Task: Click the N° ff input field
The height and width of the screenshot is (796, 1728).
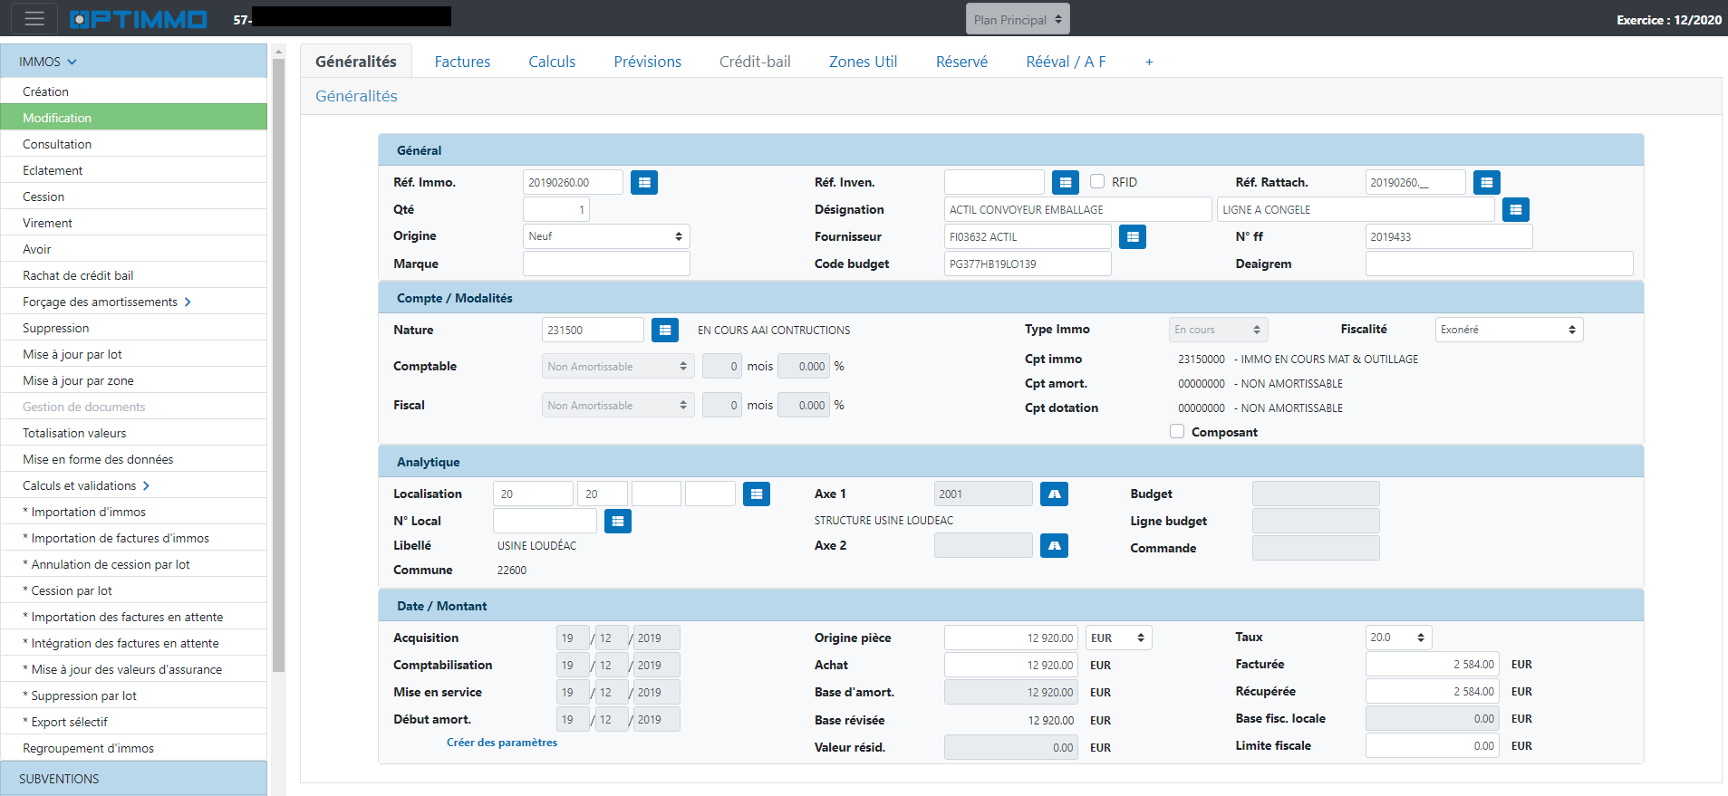Action: click(1449, 236)
